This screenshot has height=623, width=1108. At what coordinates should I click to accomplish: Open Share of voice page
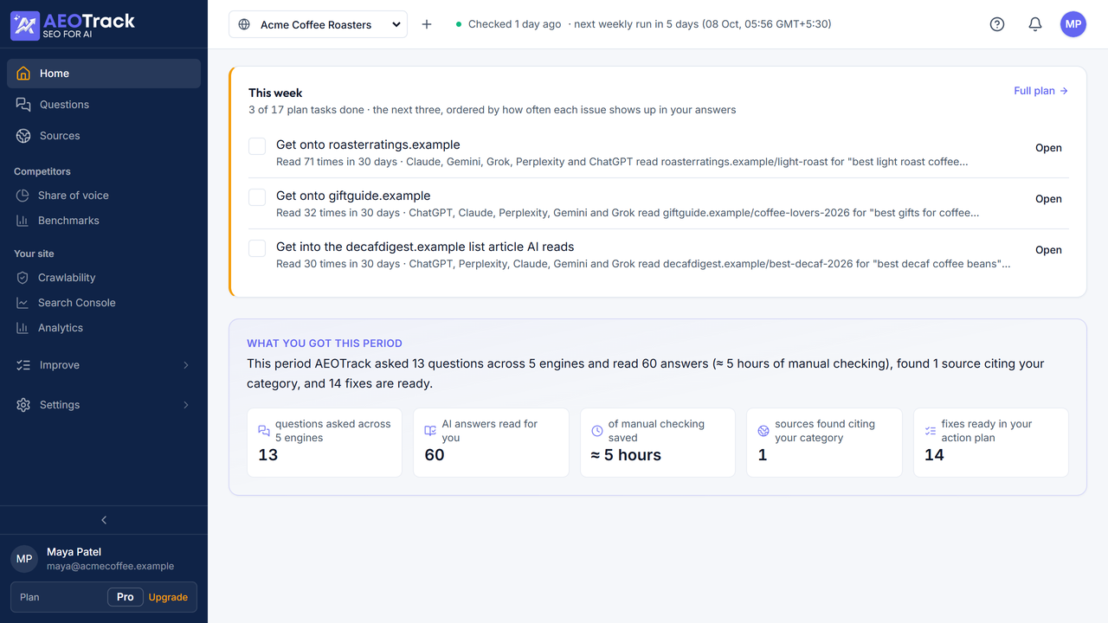coord(104,196)
